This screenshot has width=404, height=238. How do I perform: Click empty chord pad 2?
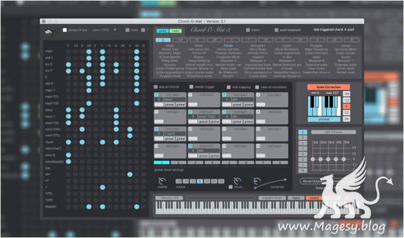(204, 100)
